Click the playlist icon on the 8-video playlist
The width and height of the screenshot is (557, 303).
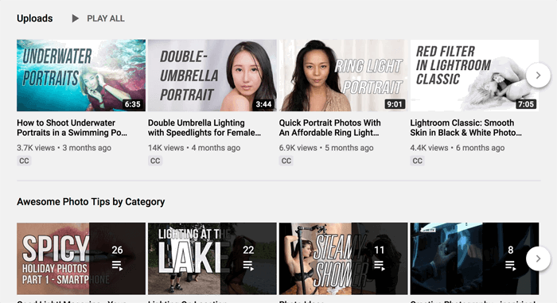(x=511, y=266)
